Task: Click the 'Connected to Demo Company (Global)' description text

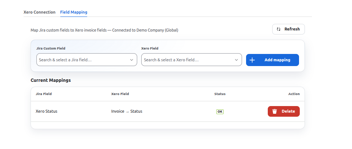Action: (145, 30)
